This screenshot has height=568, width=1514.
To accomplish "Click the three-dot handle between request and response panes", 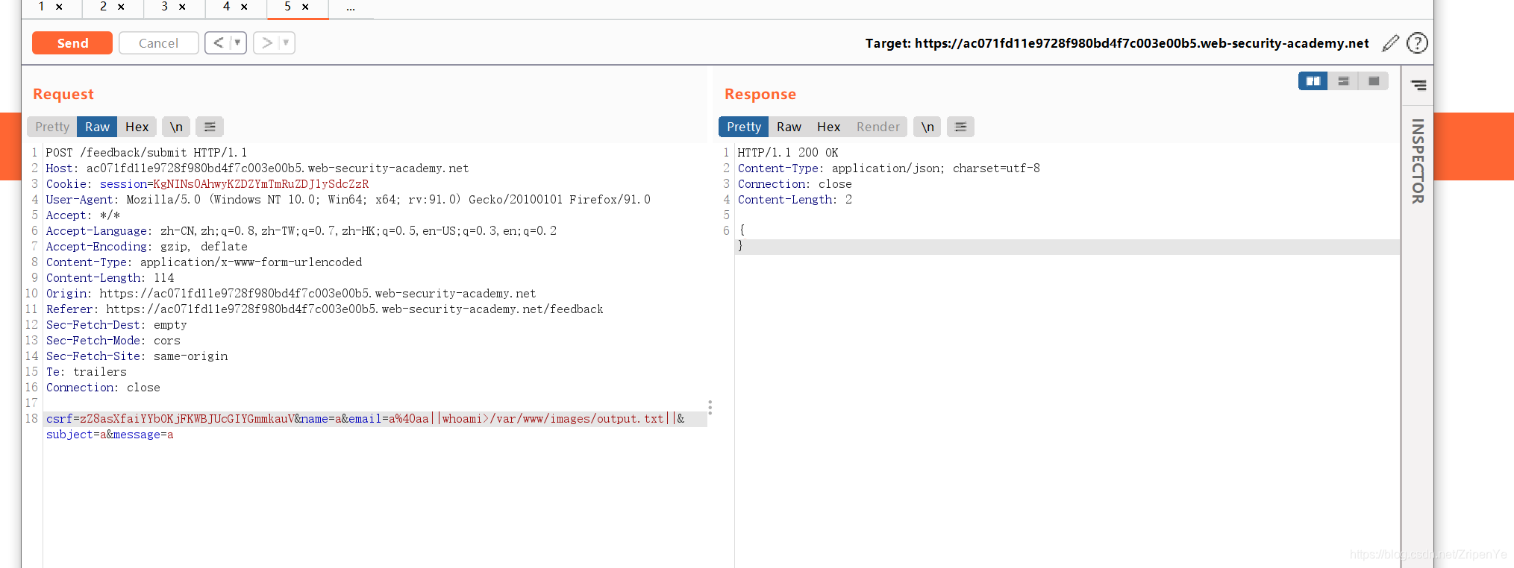I will 710,407.
